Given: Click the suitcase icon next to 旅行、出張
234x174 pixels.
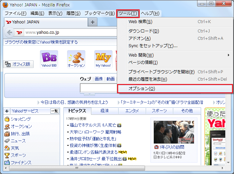Looking at the screenshot, I should [x=7, y=134].
